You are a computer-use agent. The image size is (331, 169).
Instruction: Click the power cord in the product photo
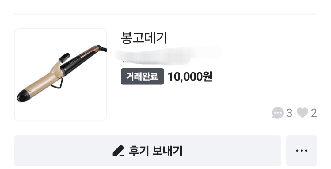(x=104, y=48)
